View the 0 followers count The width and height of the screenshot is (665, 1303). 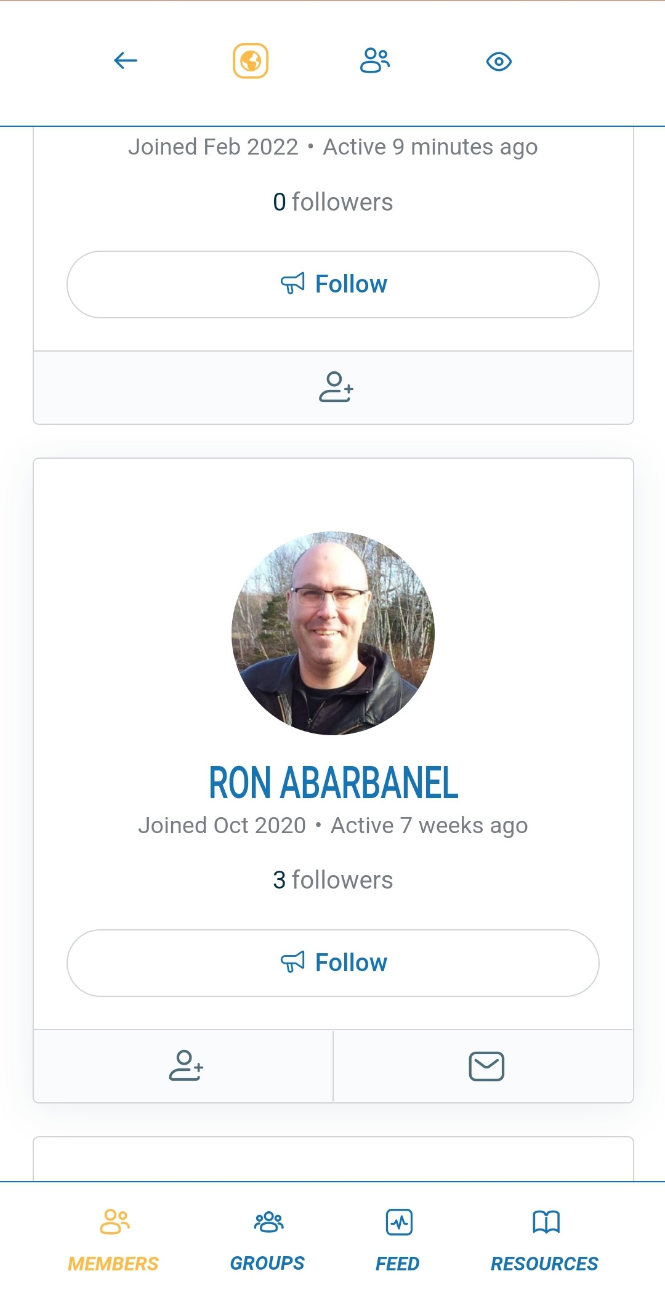coord(333,202)
